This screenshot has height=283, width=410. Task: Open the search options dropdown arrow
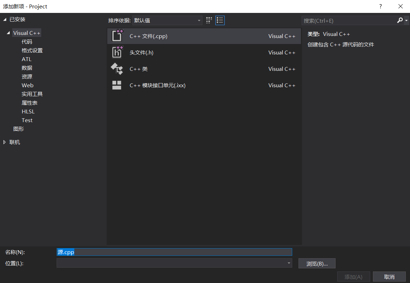pyautogui.click(x=407, y=20)
